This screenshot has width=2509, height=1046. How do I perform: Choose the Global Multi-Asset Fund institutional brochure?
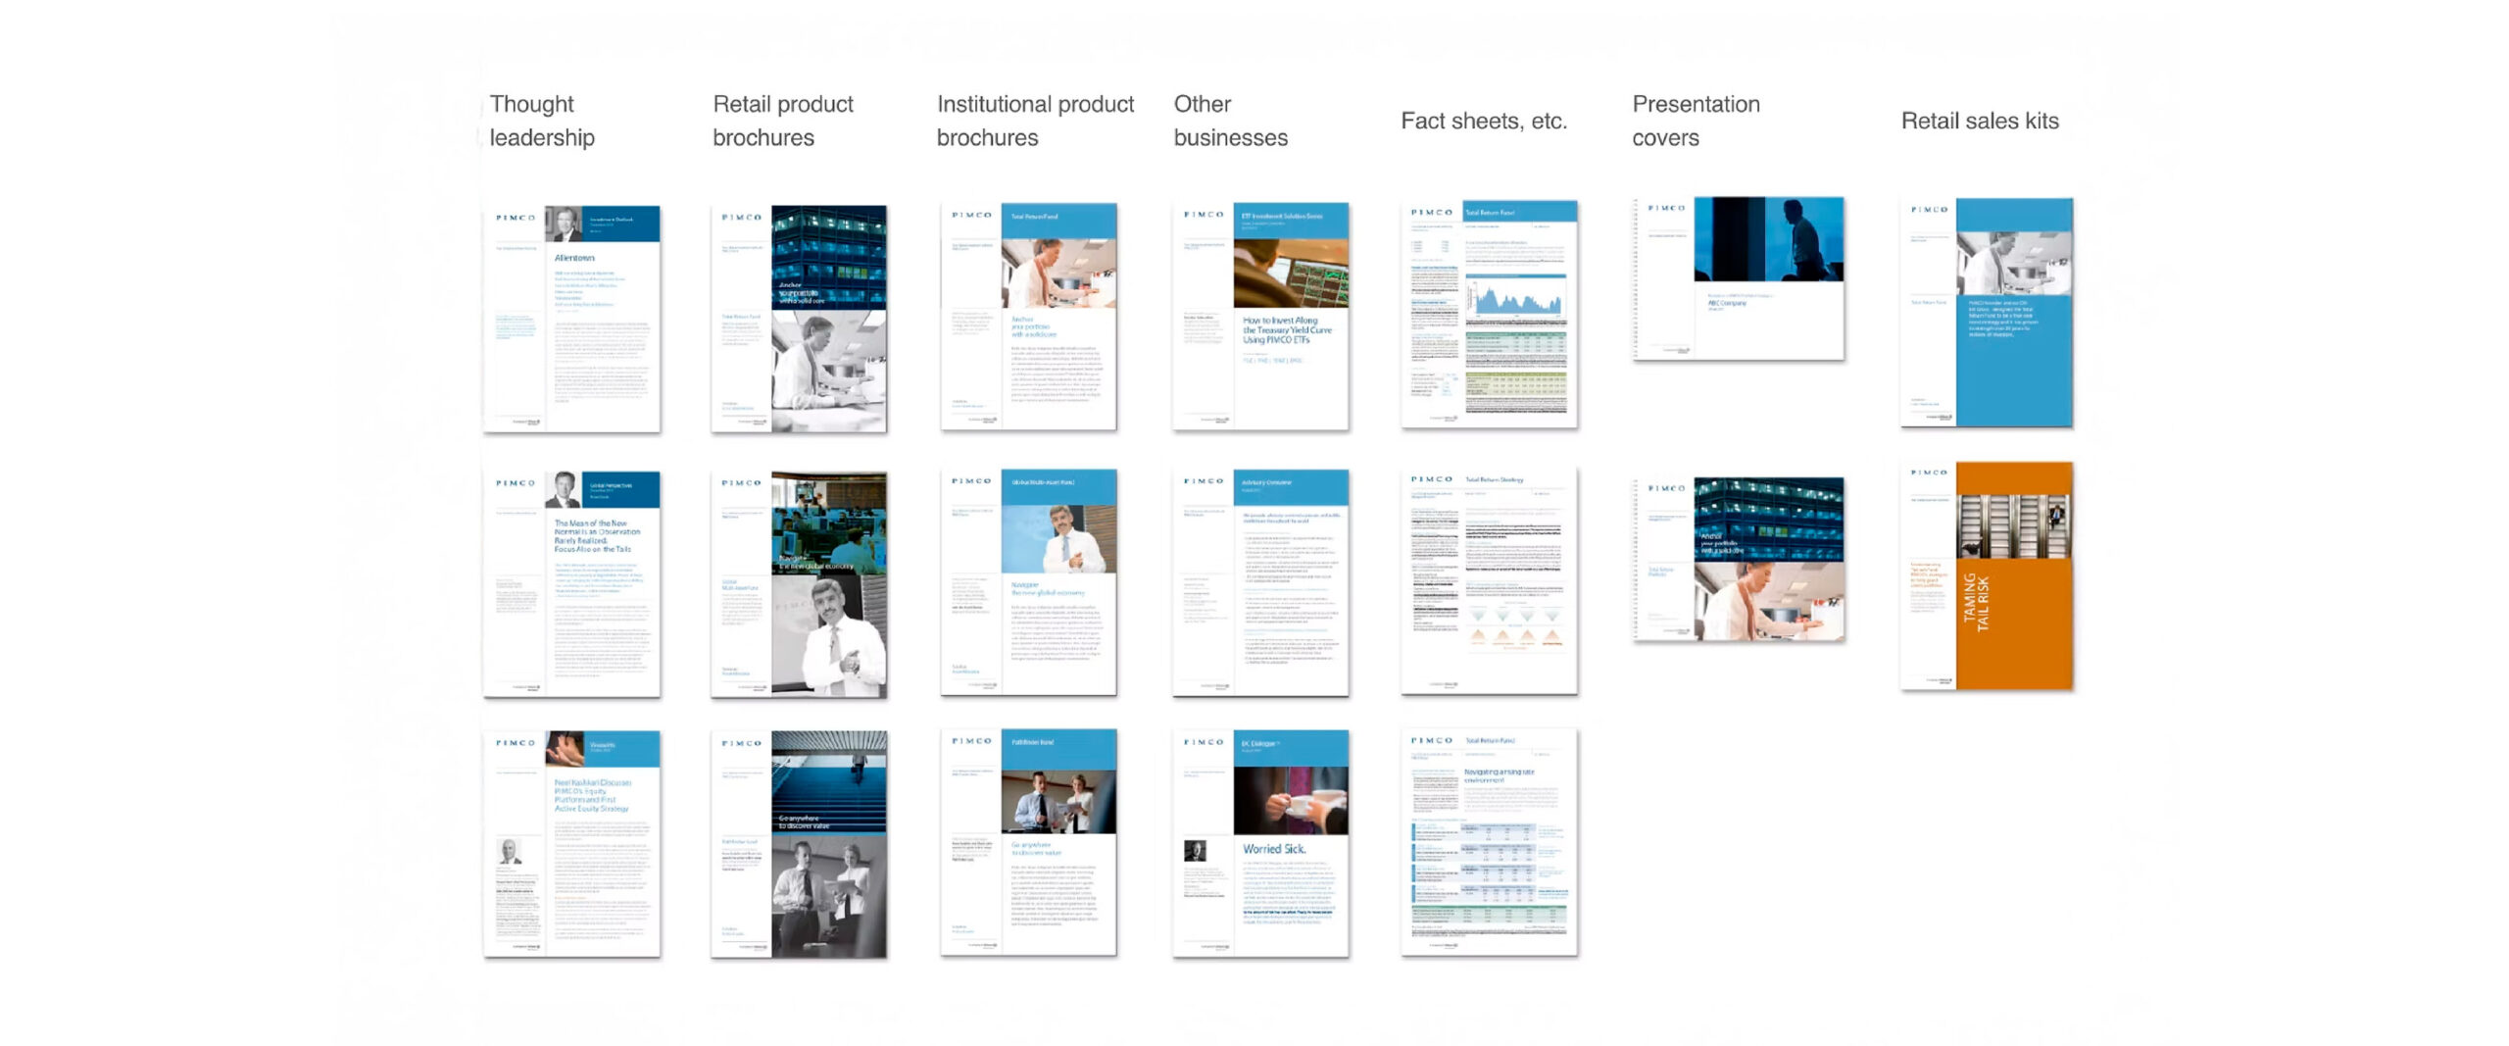pos(1028,582)
